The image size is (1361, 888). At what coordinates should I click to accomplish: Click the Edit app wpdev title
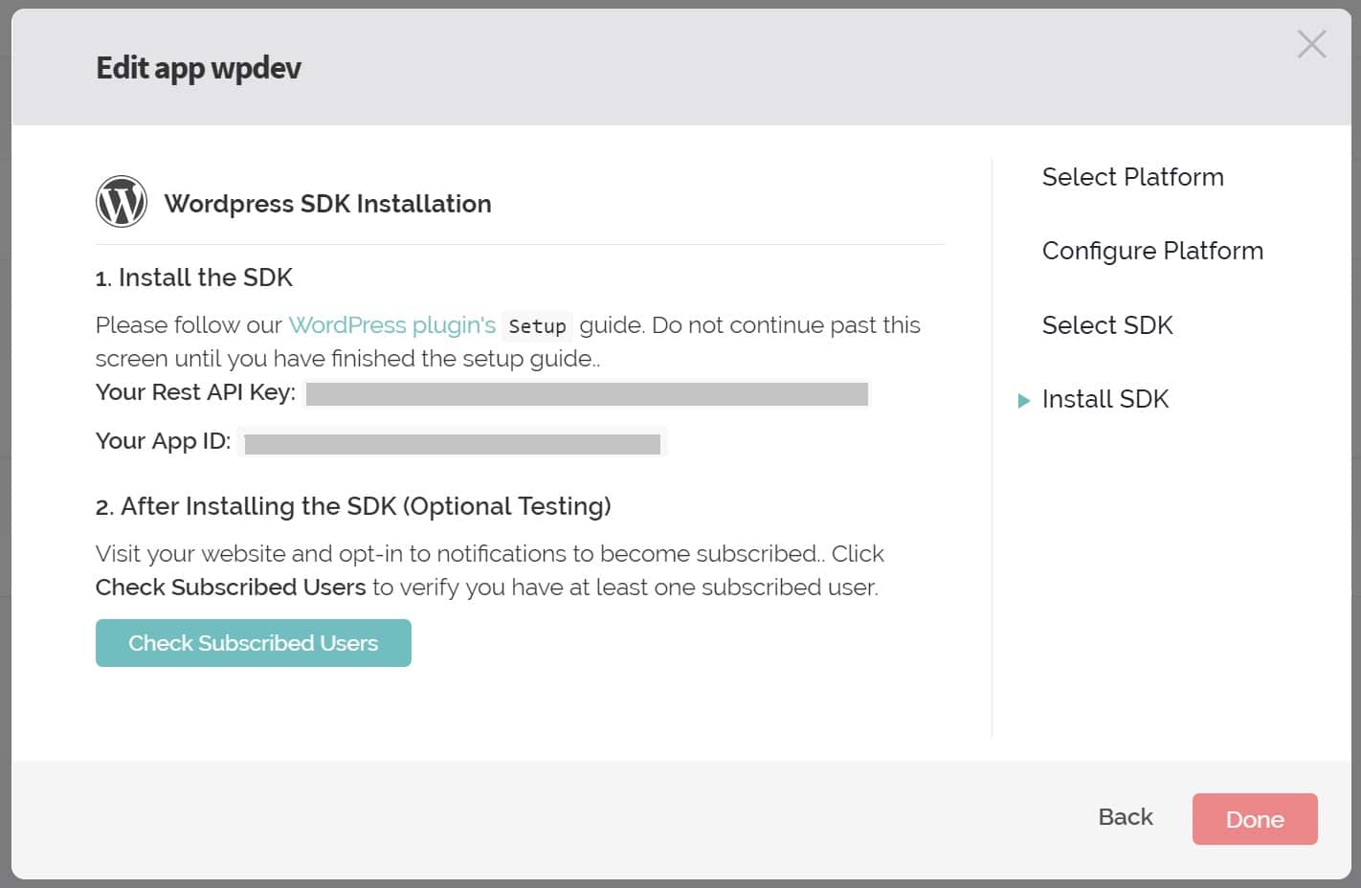point(197,68)
